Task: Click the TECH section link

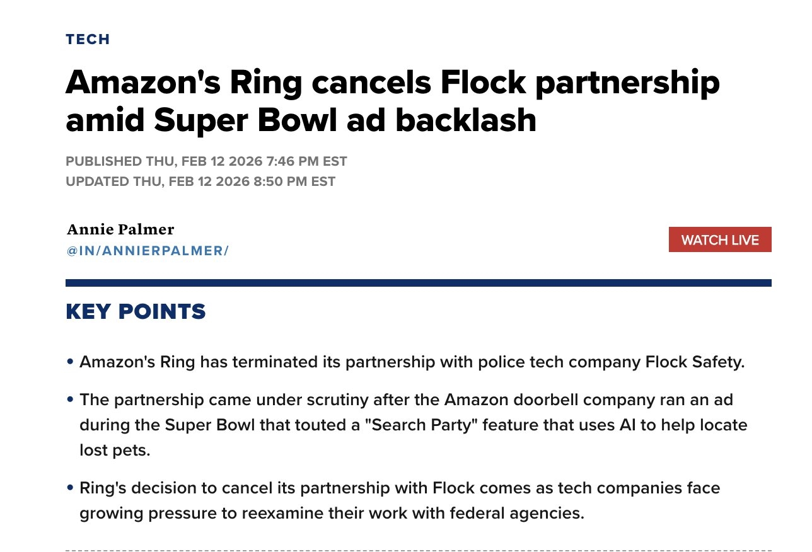Action: 88,39
